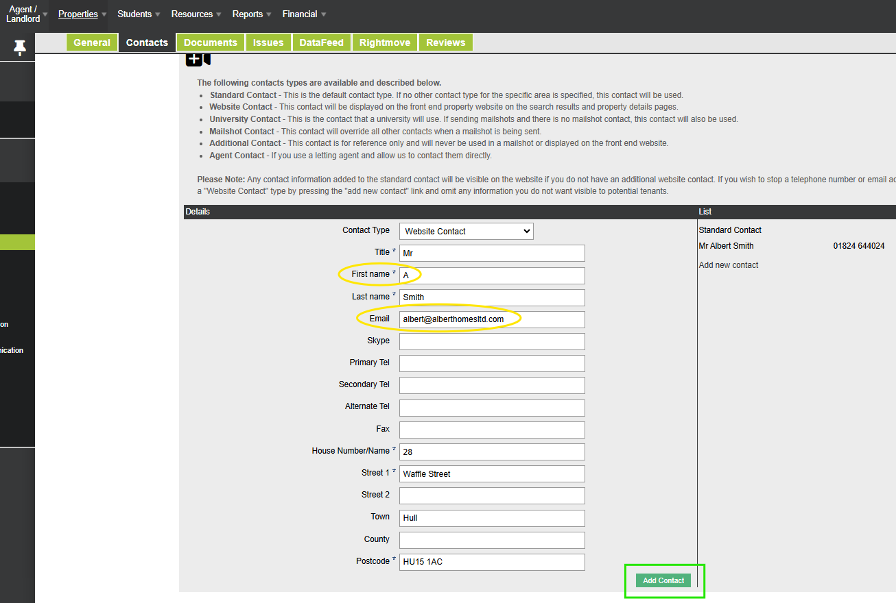The width and height of the screenshot is (896, 603).
Task: Open the Reports menu
Action: tap(248, 14)
